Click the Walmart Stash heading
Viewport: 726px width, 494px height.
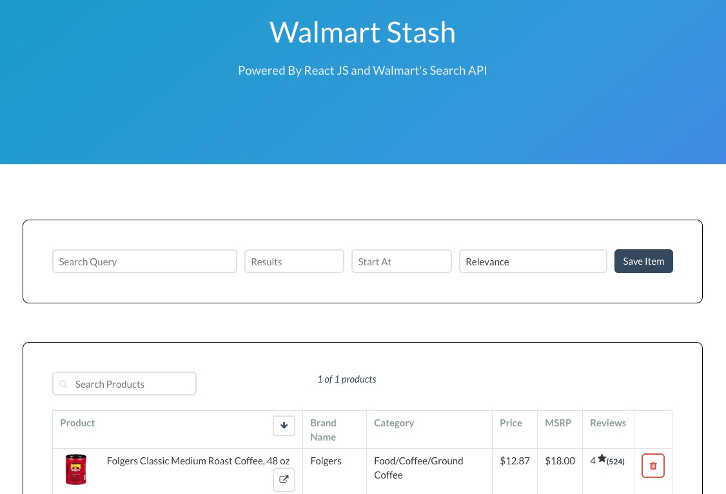pos(362,32)
